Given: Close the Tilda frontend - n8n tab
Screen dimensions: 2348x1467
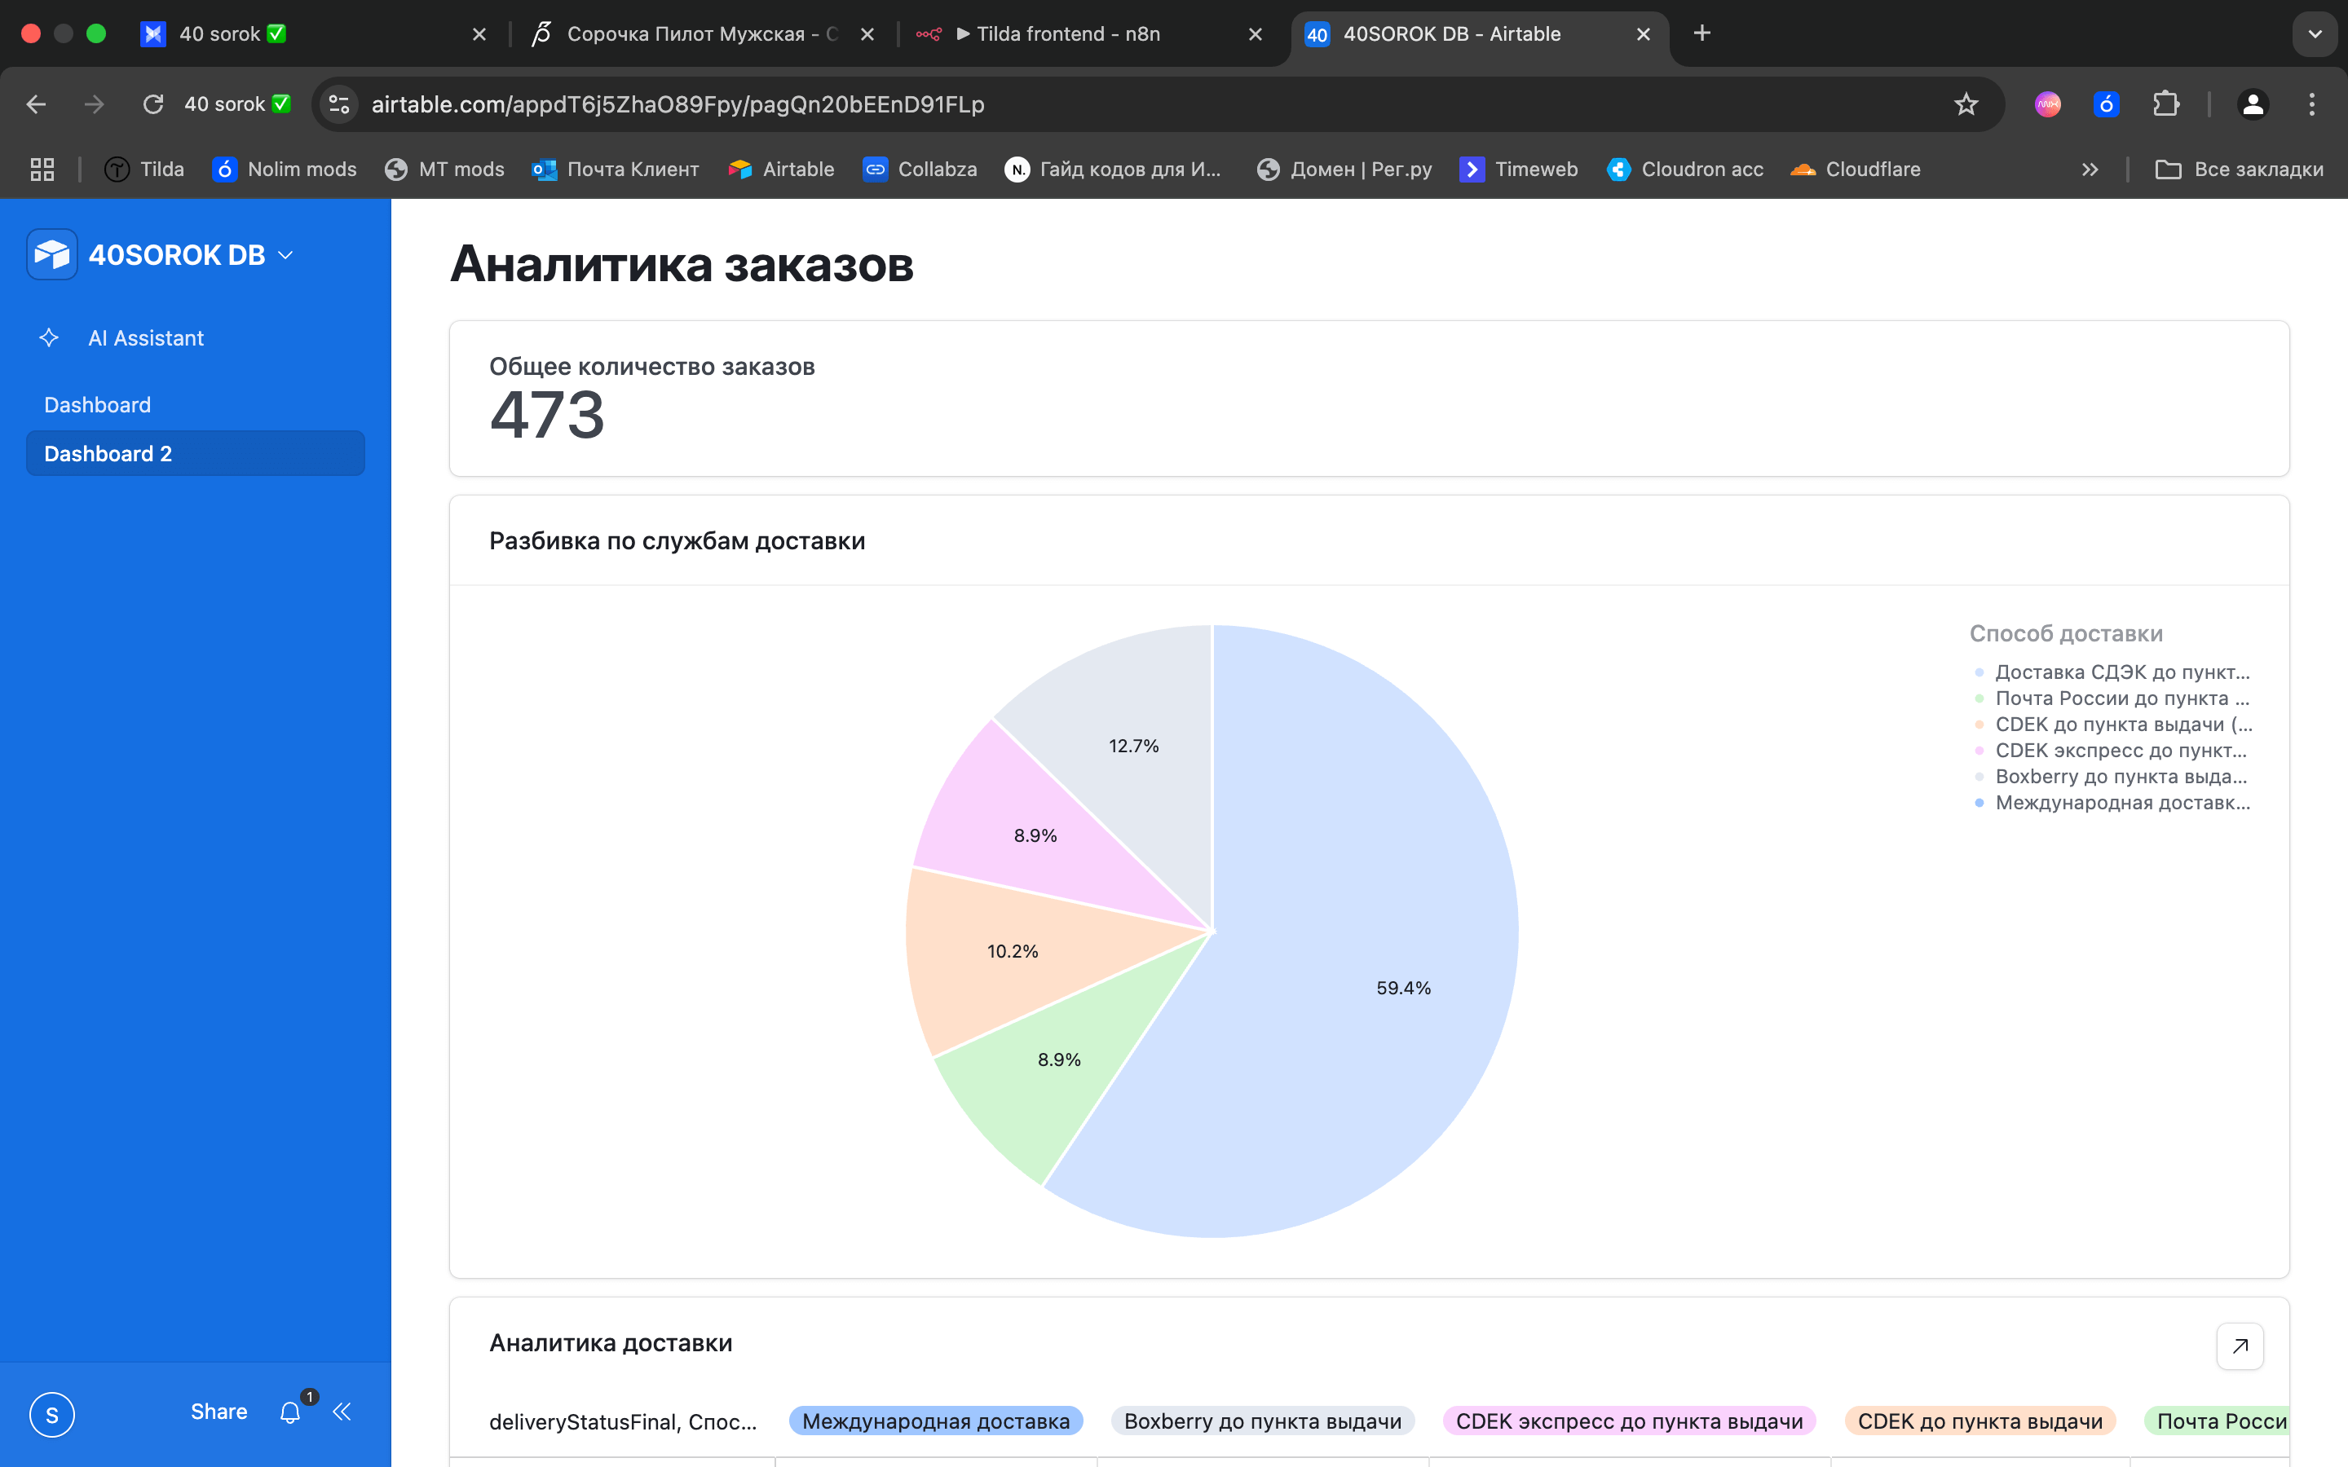Looking at the screenshot, I should [x=1255, y=34].
